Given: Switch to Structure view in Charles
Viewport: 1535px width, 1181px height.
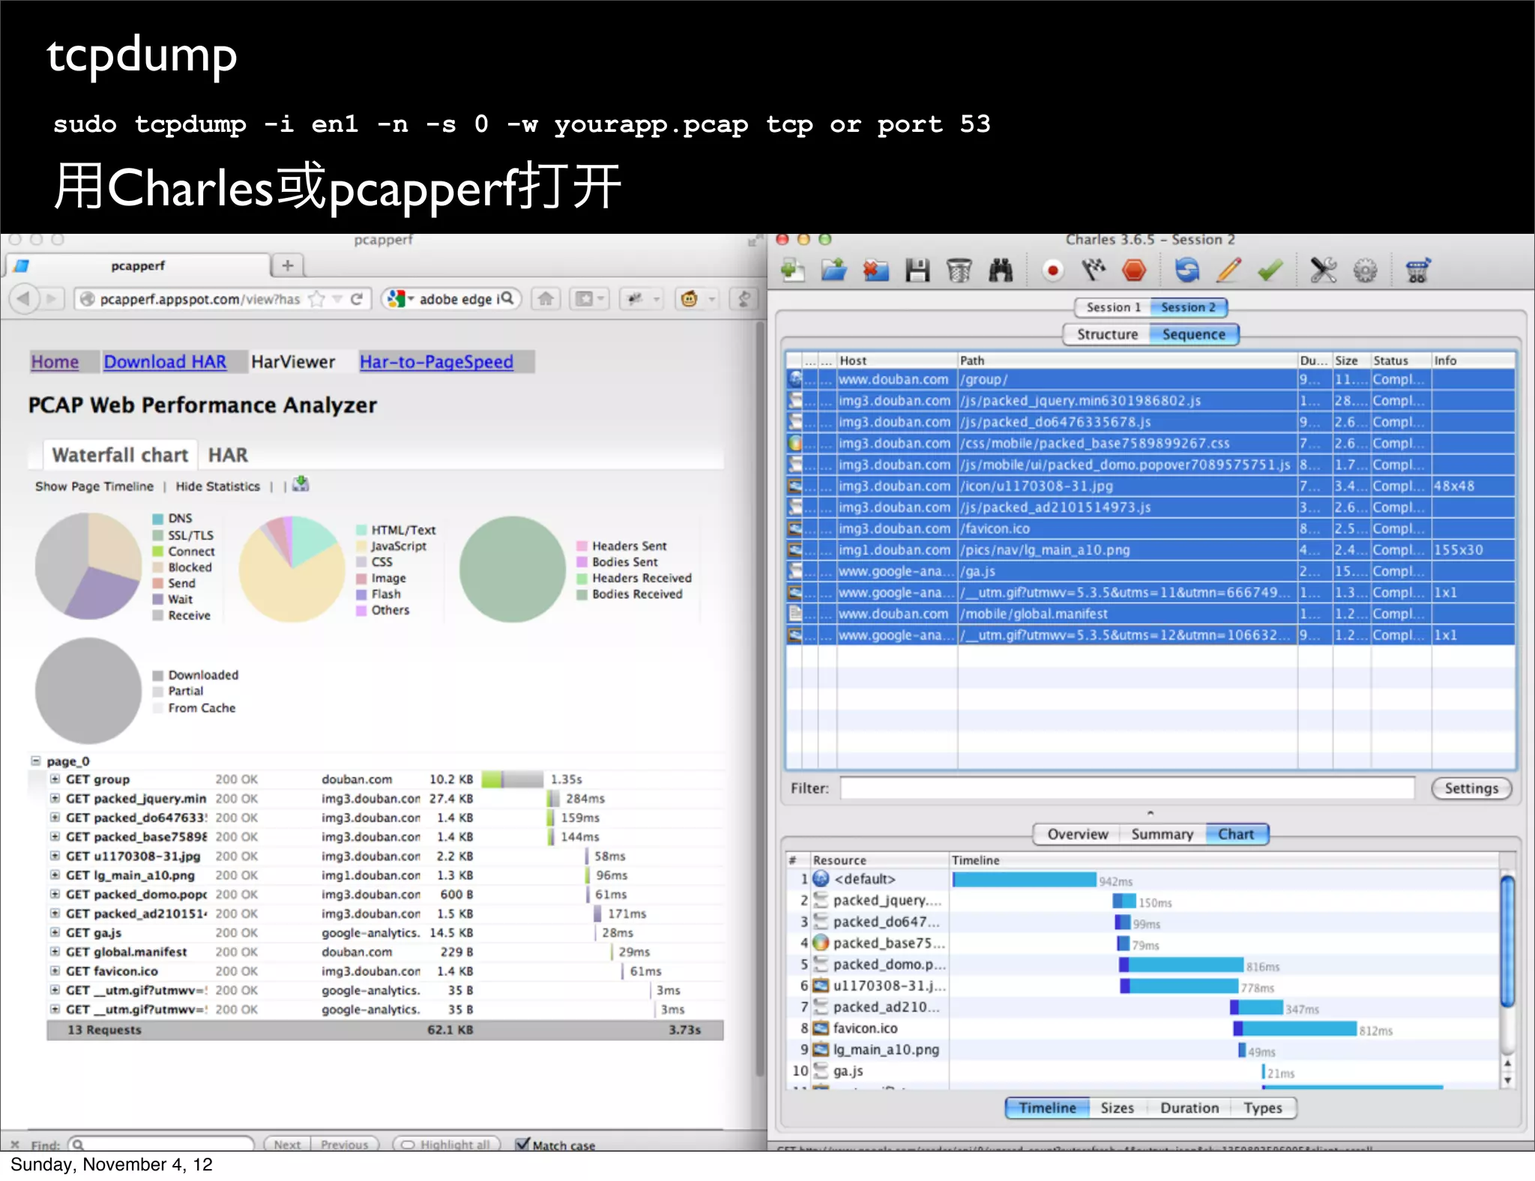Looking at the screenshot, I should point(1108,334).
